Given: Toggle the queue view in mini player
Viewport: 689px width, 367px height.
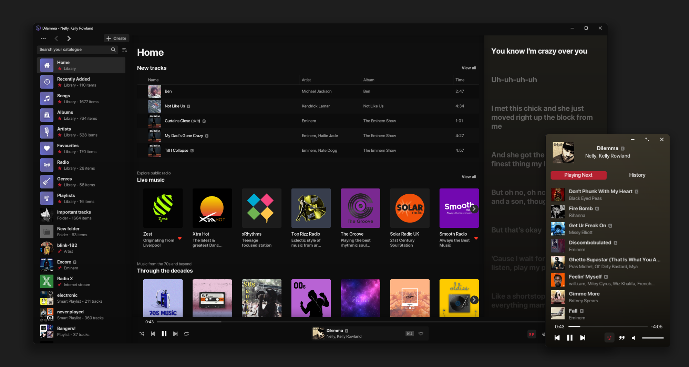Looking at the screenshot, I should pyautogui.click(x=609, y=338).
